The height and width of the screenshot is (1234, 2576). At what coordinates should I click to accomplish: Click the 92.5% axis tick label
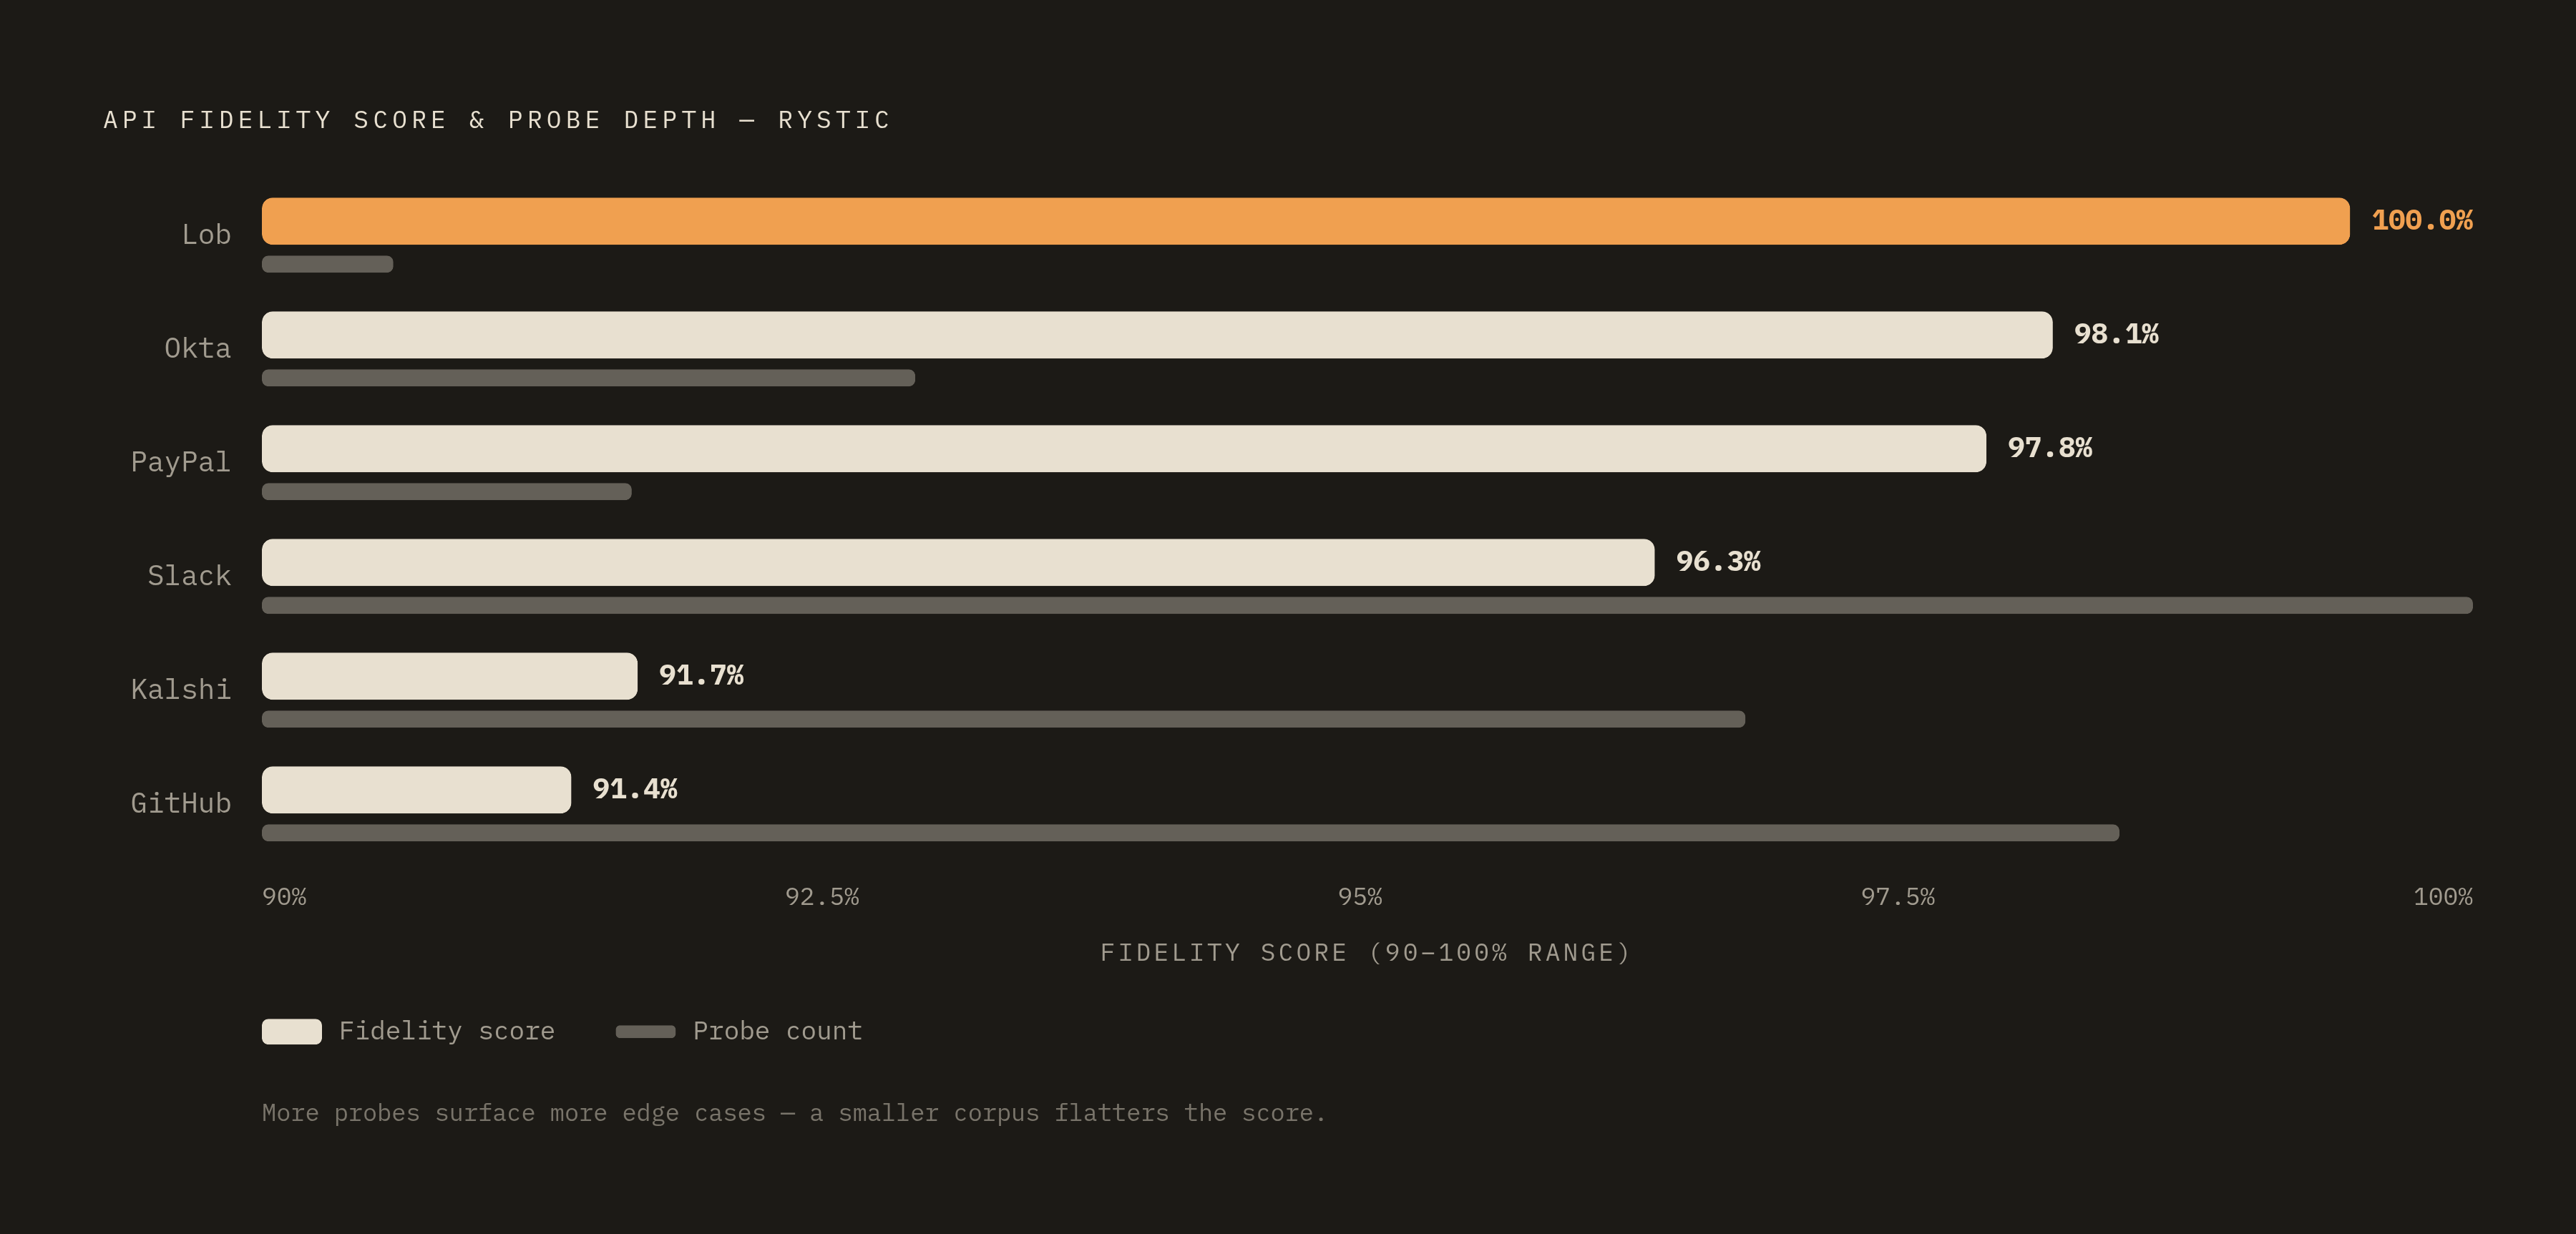[x=822, y=897]
